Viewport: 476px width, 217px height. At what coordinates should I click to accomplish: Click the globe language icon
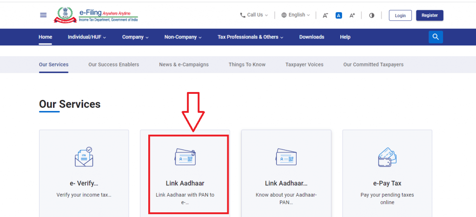[284, 15]
